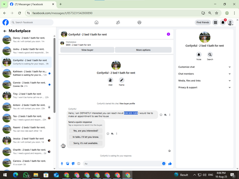Send quick reply In talks. I'll let you know.
The image size is (239, 179).
[86, 137]
